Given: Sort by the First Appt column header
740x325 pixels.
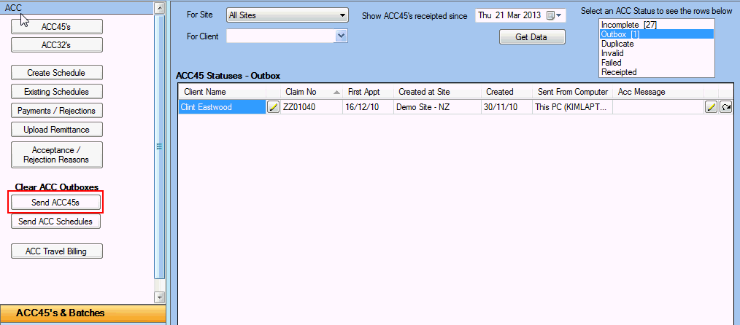Looking at the screenshot, I should (368, 92).
